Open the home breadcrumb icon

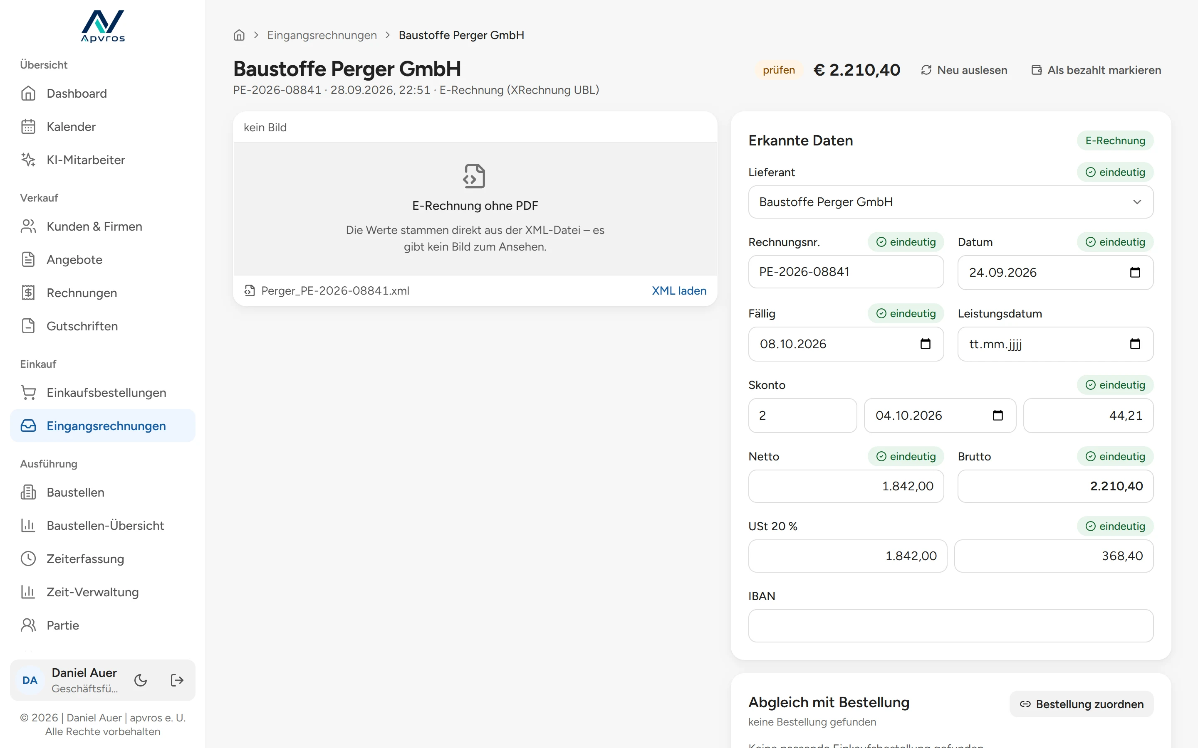coord(239,35)
